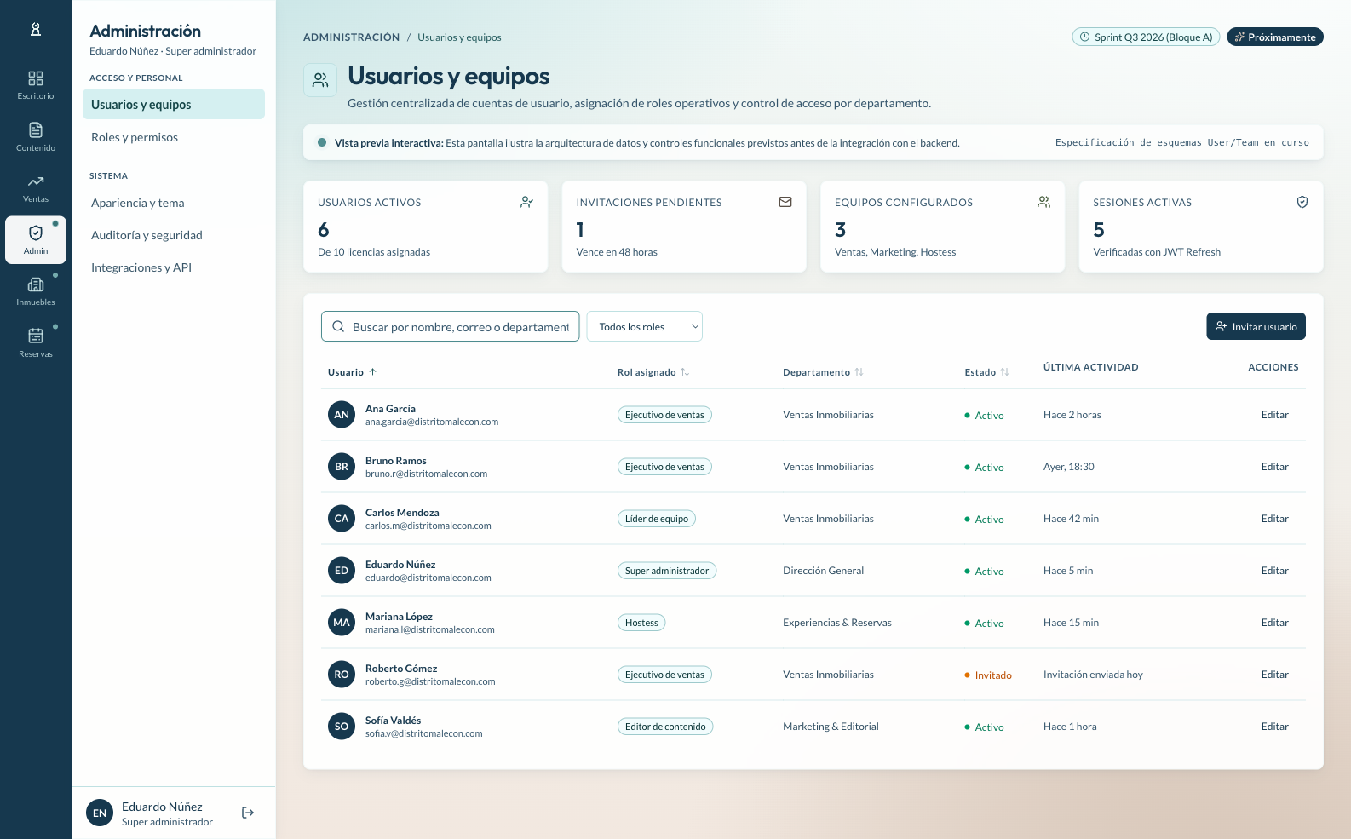Open Integraciones y API page
1351x839 pixels.
pyautogui.click(x=174, y=267)
